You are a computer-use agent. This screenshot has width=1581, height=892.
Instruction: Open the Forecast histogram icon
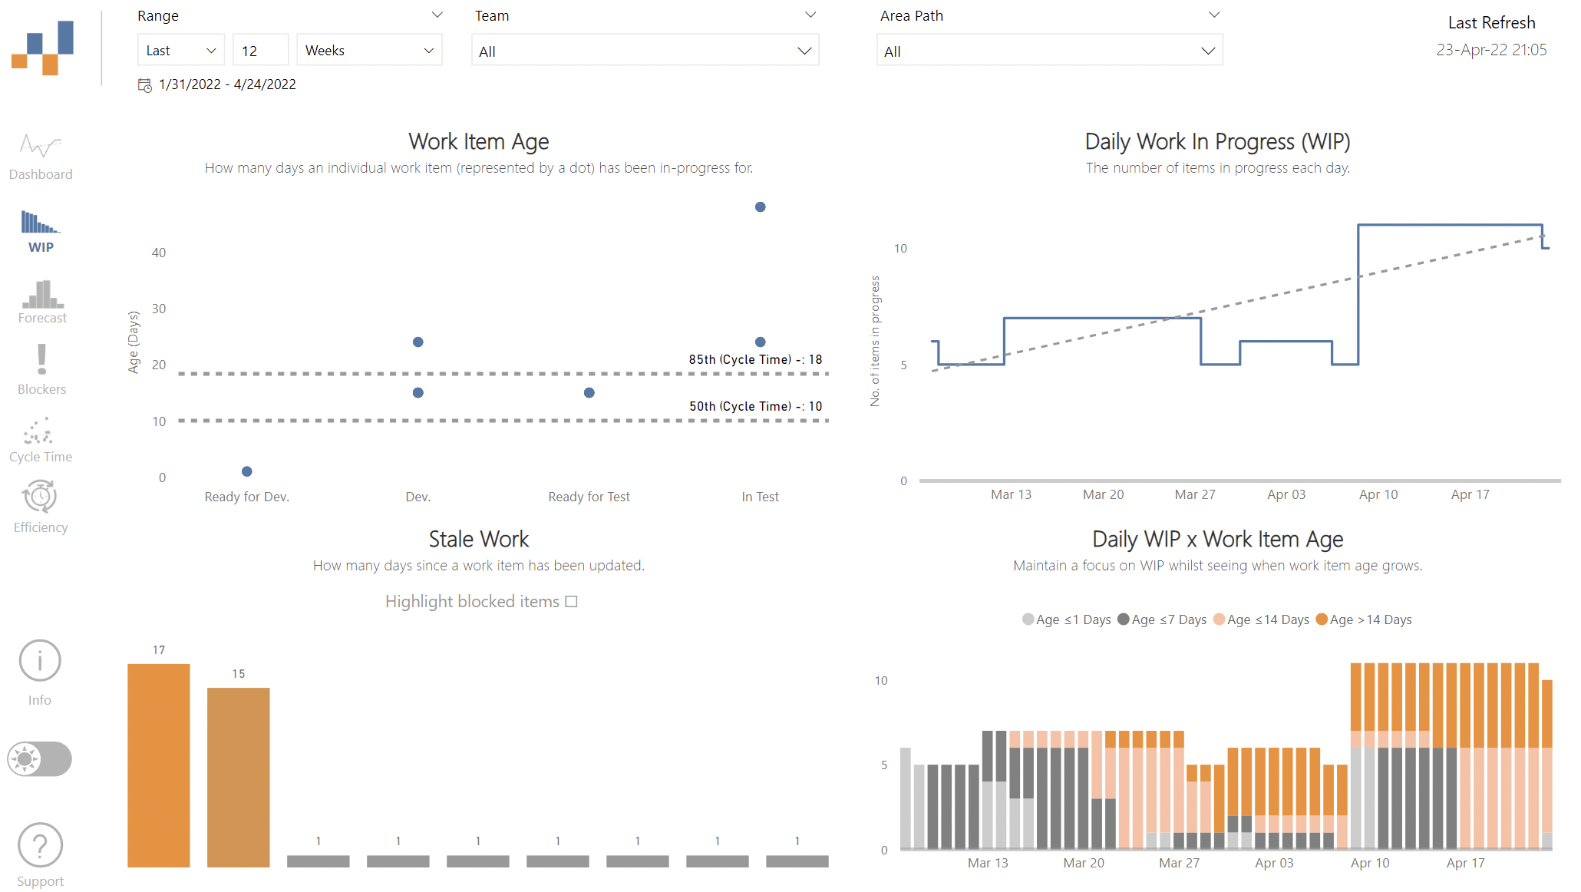pos(42,294)
